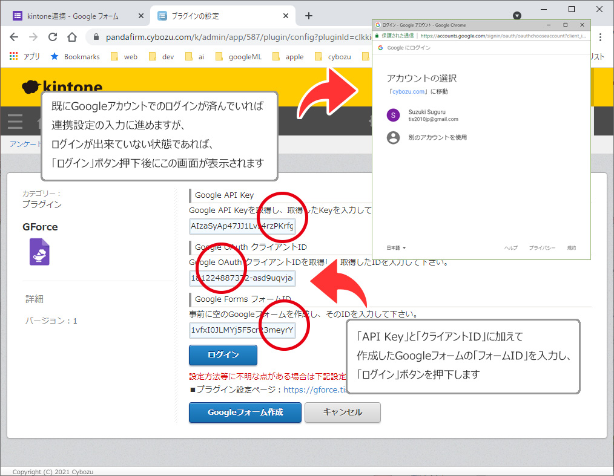Expand the 日本語 language dropdown
This screenshot has width=614, height=476.
point(396,248)
